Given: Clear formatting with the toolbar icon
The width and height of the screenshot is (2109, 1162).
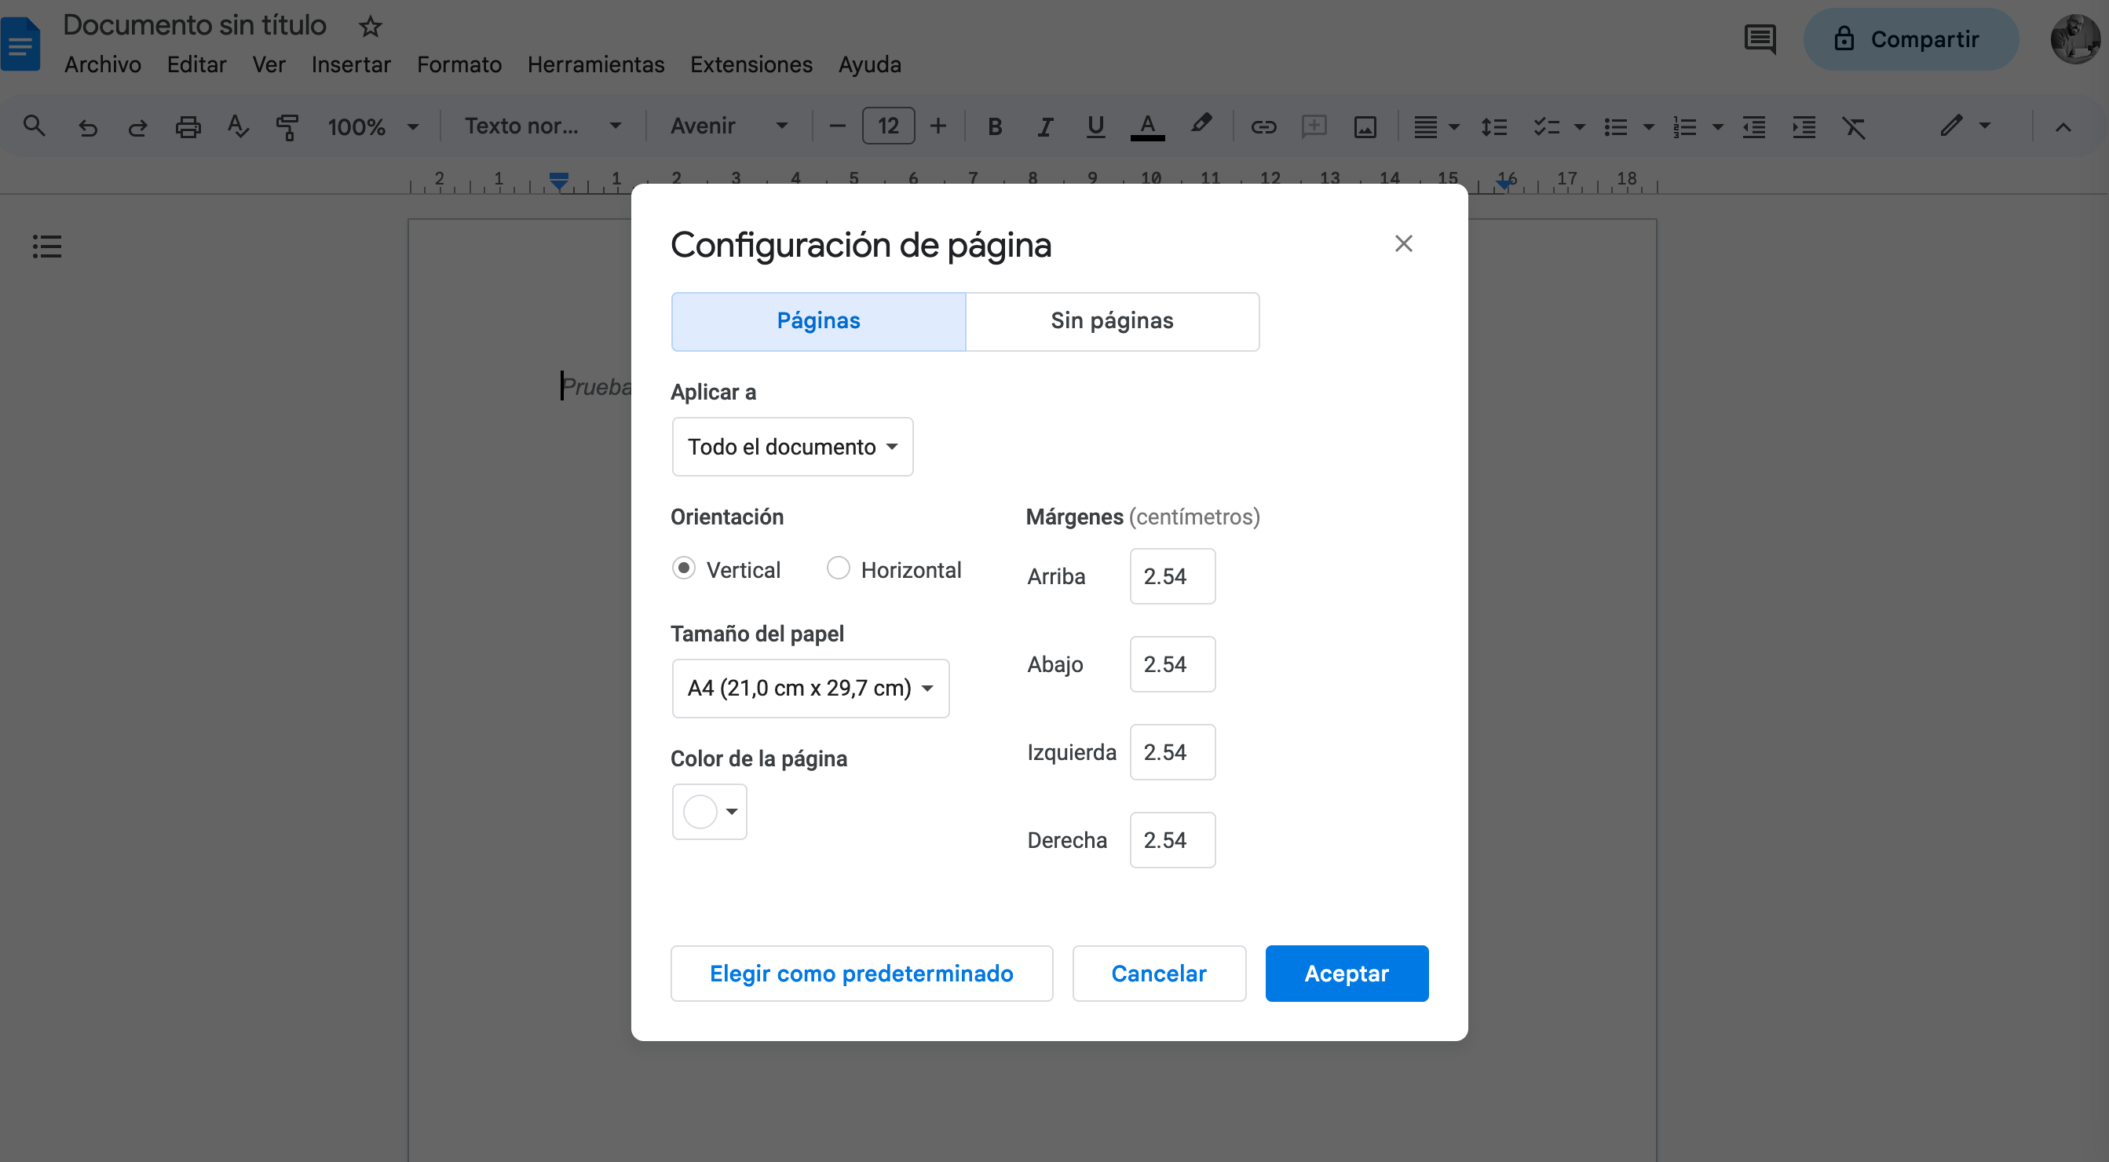Looking at the screenshot, I should (x=1855, y=126).
